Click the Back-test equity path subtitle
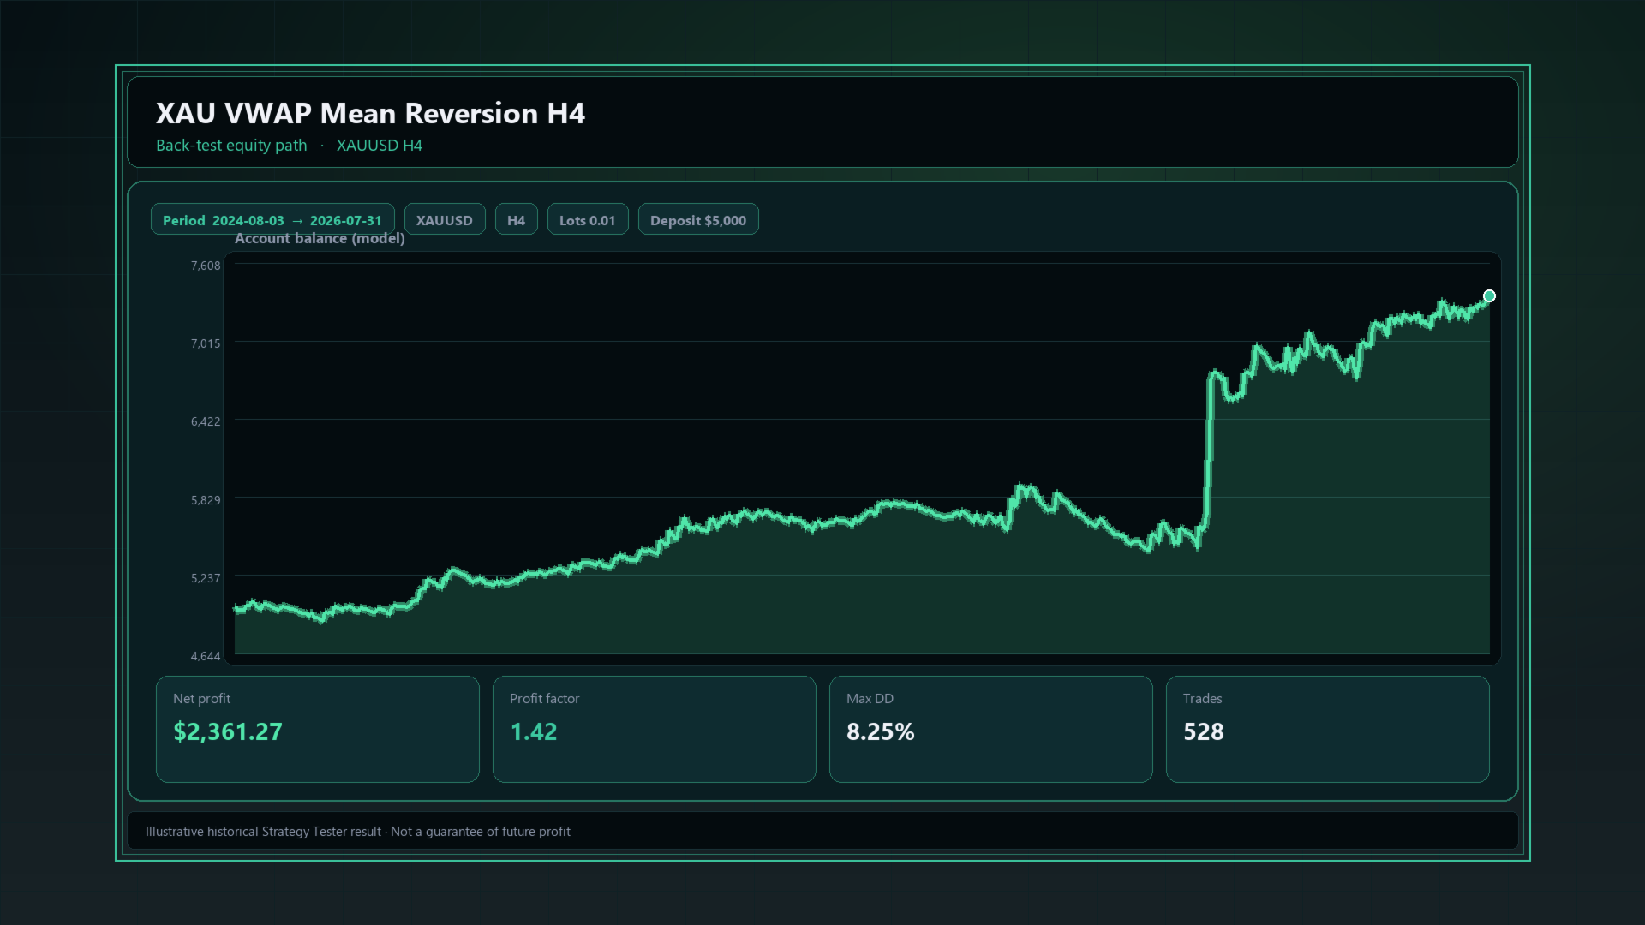 tap(231, 146)
